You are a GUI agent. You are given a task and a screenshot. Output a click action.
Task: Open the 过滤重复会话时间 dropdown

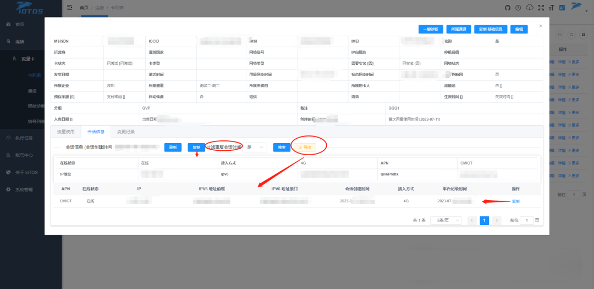(x=255, y=148)
